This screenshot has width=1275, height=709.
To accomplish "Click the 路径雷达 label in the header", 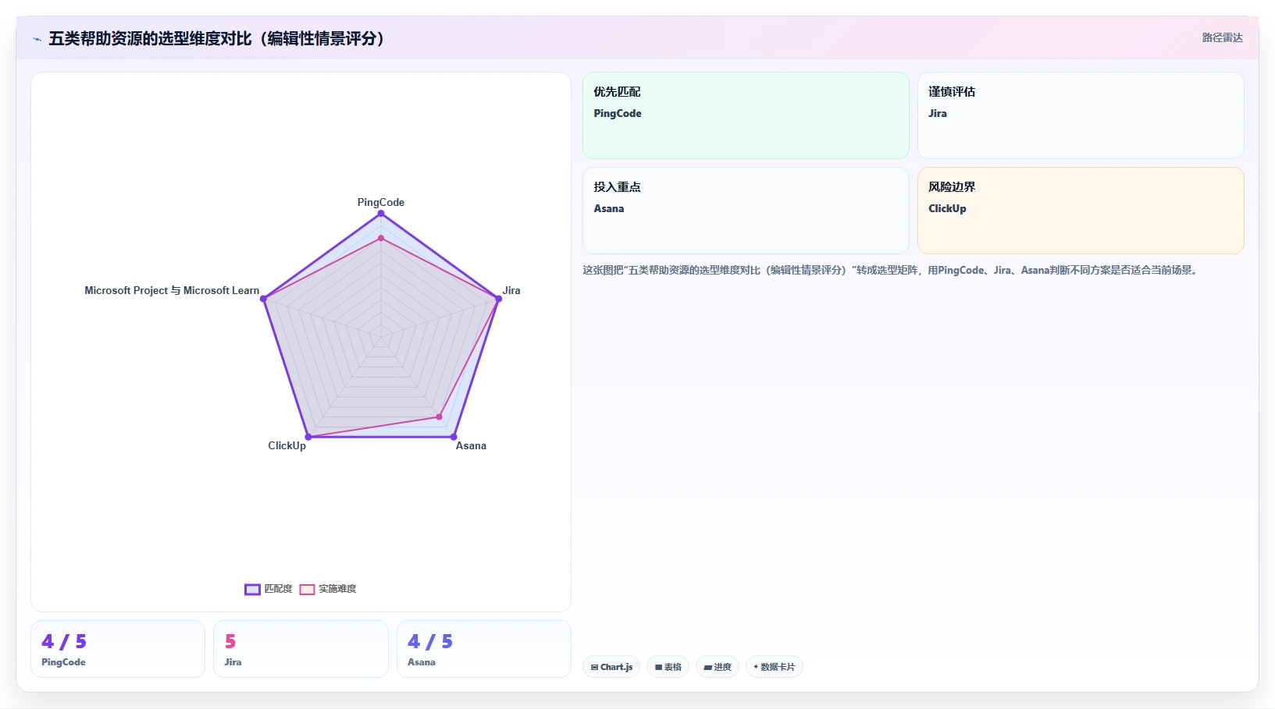I will [x=1222, y=37].
